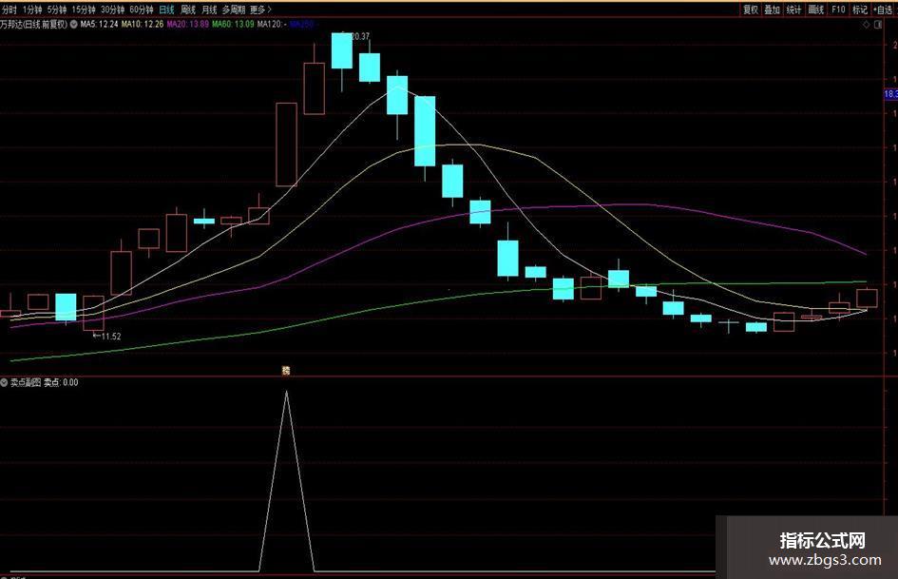
Task: Click the 标记 mark button
Action: (x=860, y=10)
